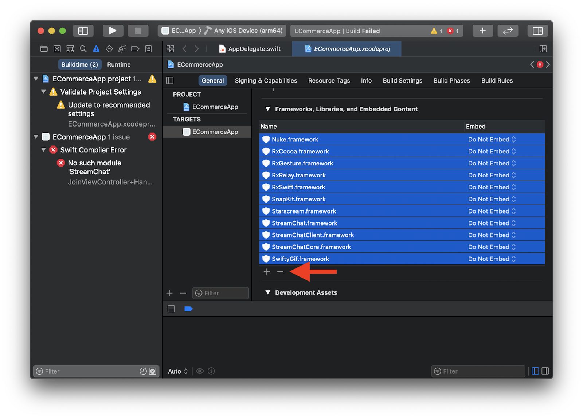
Task: Select the Source Control navigator
Action: coord(57,48)
